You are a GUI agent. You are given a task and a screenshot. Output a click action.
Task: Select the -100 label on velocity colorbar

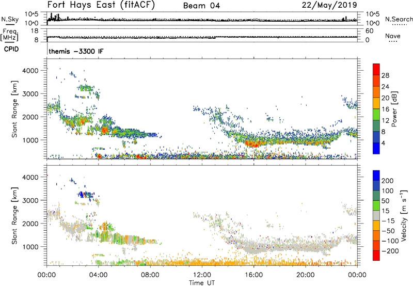click(390, 241)
